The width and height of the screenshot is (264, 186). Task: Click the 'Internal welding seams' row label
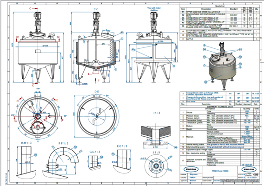(x=195, y=145)
